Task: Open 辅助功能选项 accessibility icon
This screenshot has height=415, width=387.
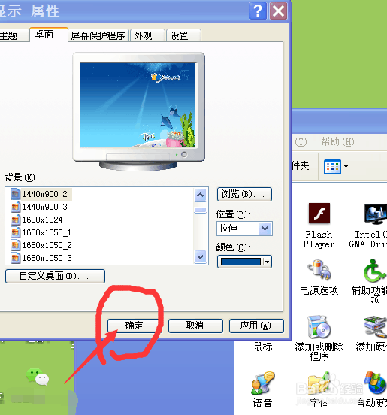Action: [374, 271]
